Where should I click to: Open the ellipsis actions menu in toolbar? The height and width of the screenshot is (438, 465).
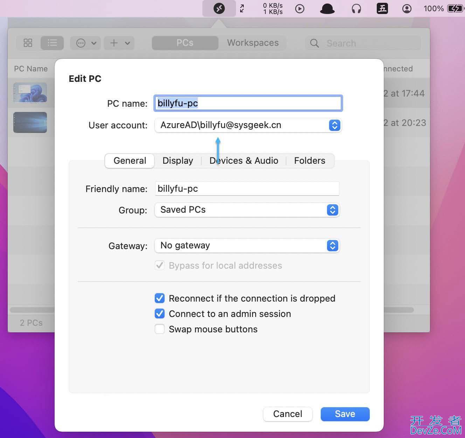[x=85, y=43]
